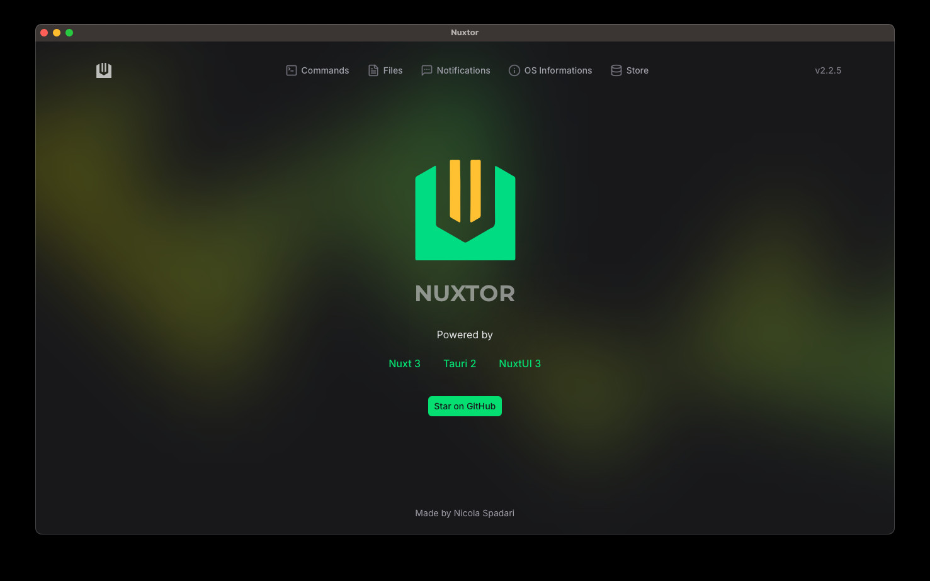
Task: Click the Star on GitHub button
Action: [x=465, y=406]
